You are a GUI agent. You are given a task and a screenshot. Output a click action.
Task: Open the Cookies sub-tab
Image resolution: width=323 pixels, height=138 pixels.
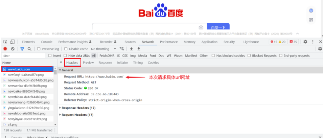click(153, 63)
